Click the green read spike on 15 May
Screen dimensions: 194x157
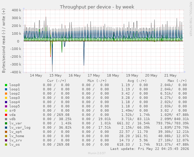62,47
